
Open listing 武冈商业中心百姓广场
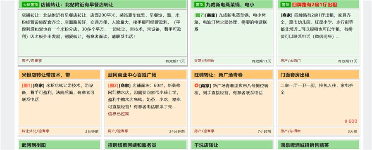(x=132, y=75)
